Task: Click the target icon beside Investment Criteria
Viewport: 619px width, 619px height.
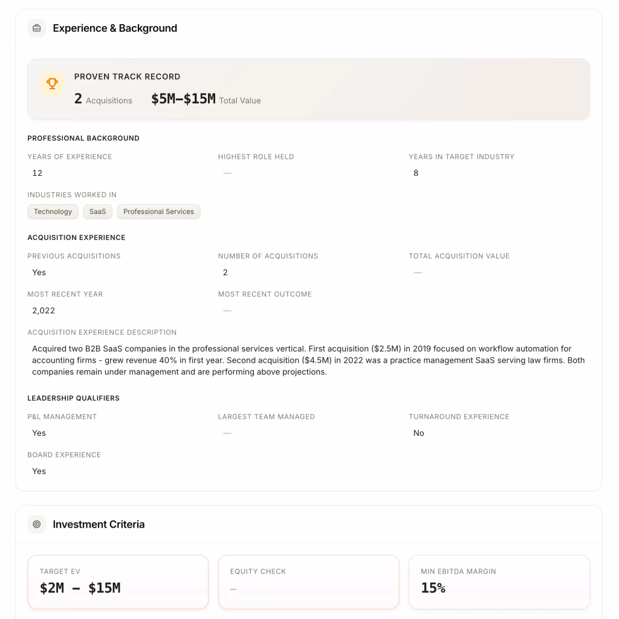Action: 37,524
